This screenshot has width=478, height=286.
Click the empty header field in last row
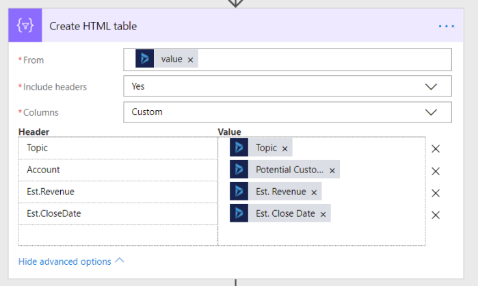(118, 235)
